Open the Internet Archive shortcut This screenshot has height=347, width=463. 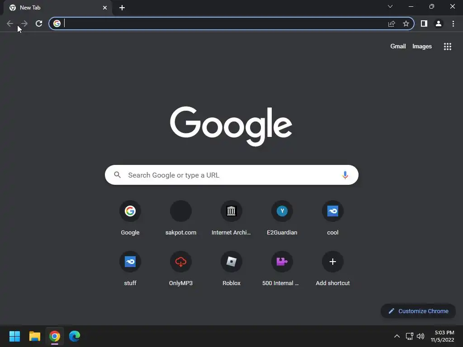[x=231, y=218]
